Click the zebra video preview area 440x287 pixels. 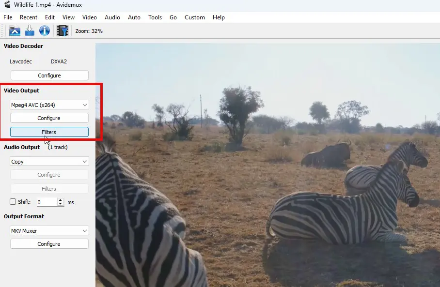(267, 165)
